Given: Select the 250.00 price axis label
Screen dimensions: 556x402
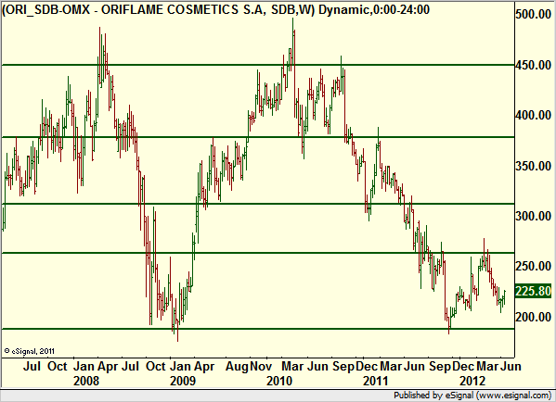Looking at the screenshot, I should [x=533, y=266].
